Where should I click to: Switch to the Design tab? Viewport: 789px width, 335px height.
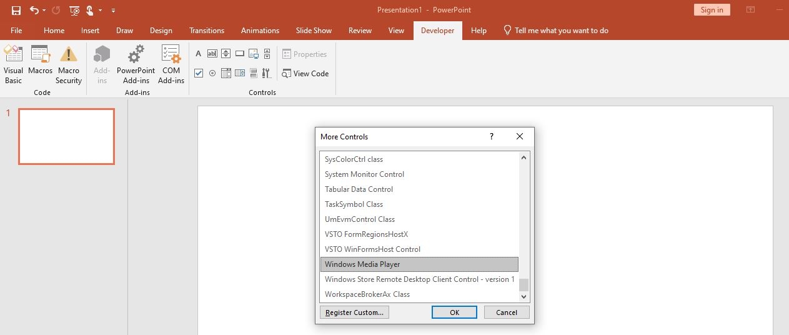point(161,30)
